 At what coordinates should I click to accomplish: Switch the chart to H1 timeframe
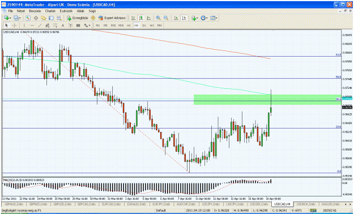tap(129, 25)
